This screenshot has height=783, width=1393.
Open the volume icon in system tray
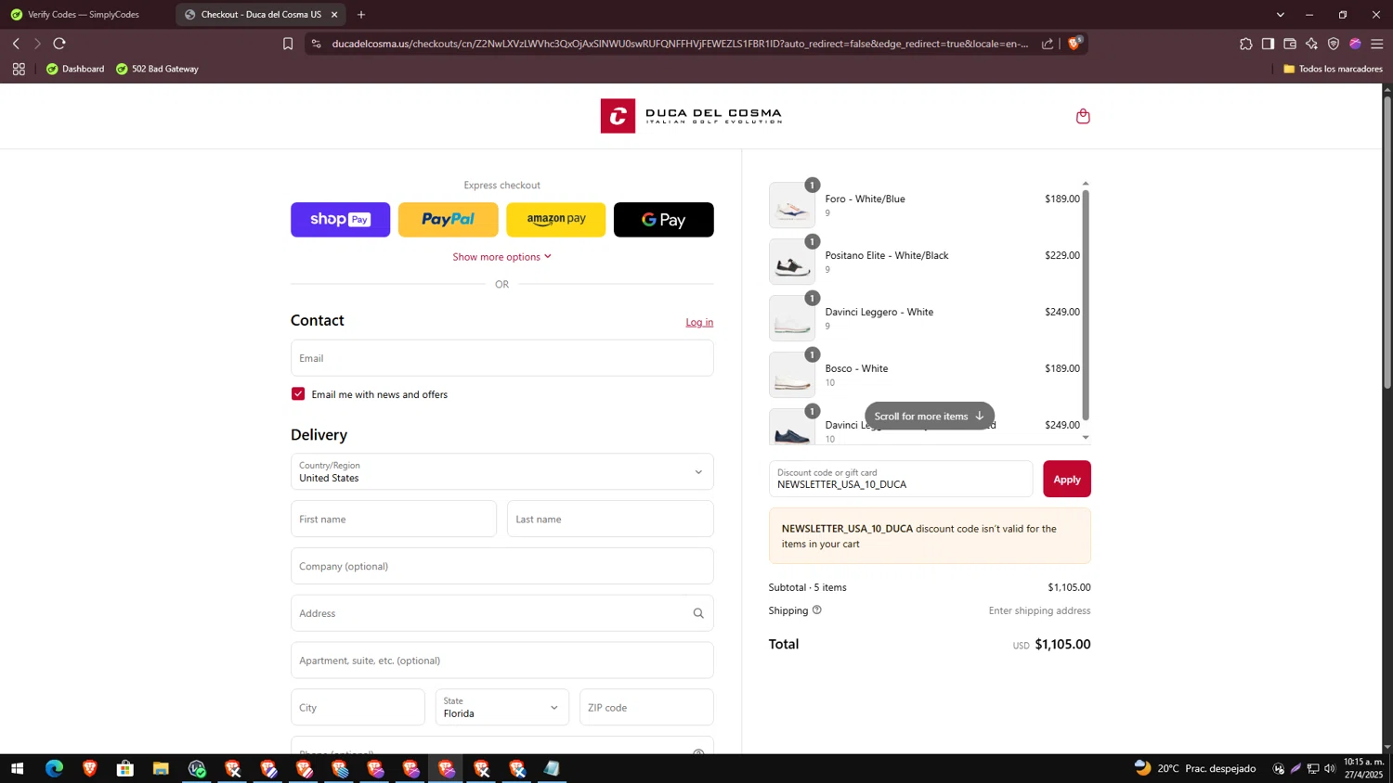[1330, 768]
